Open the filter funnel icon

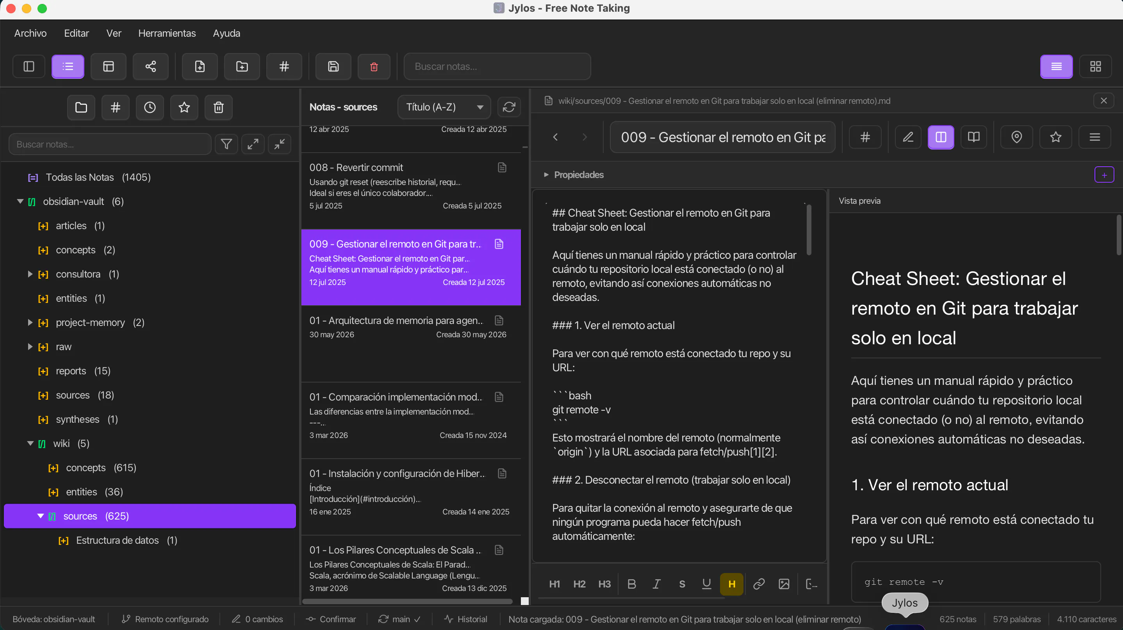(x=226, y=144)
